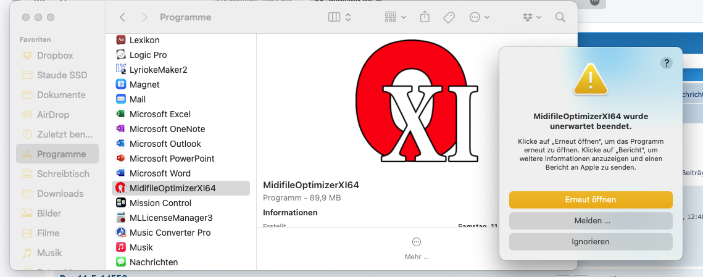
Task: Select Music Converter Pro in list
Action: [170, 233]
